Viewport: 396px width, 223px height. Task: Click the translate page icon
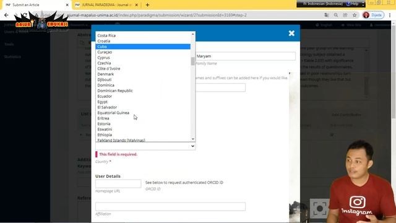coord(326,15)
